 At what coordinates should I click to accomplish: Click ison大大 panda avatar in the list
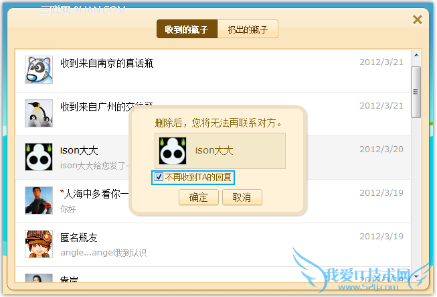tap(39, 157)
